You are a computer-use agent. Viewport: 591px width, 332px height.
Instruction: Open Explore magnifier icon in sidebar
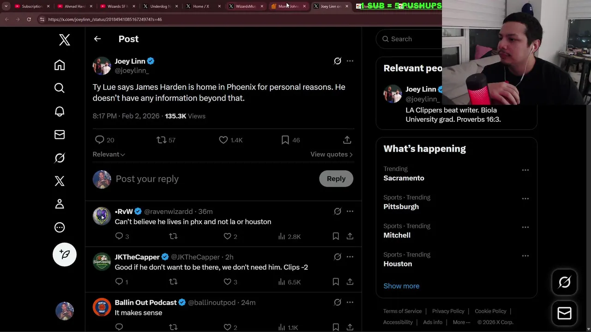point(60,88)
